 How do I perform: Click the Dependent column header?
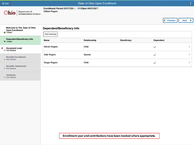159,40
